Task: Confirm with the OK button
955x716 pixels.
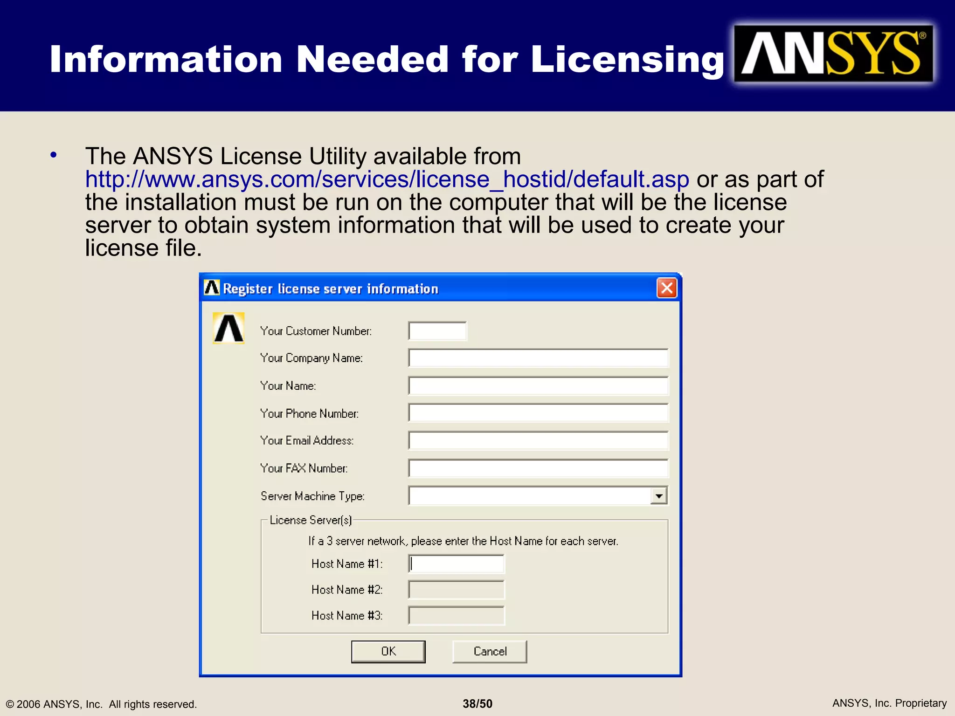Action: 388,652
